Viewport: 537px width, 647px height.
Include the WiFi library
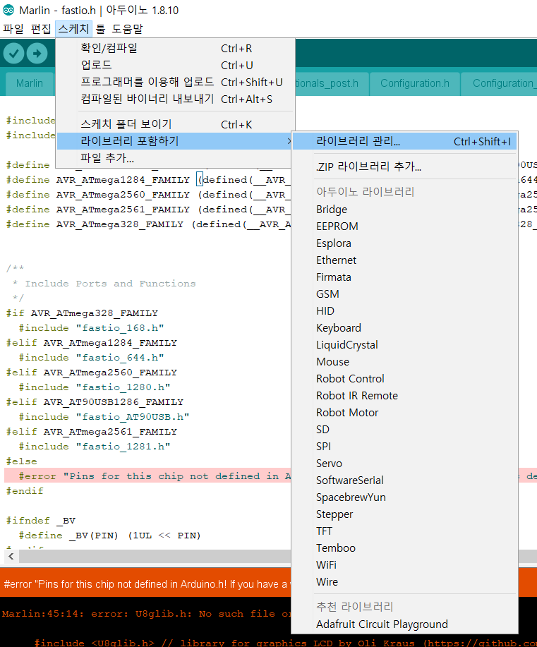click(x=404, y=564)
